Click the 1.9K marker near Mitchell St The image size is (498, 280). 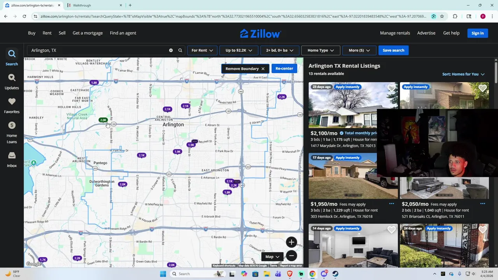[x=191, y=145]
